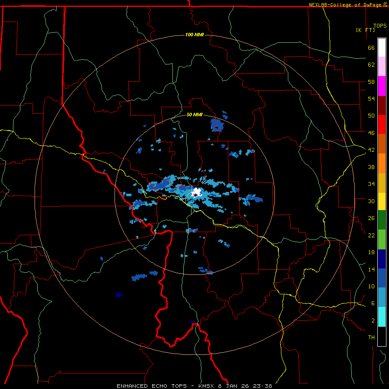Click the 22 legend value
The image size is (389, 389).
coord(371,235)
